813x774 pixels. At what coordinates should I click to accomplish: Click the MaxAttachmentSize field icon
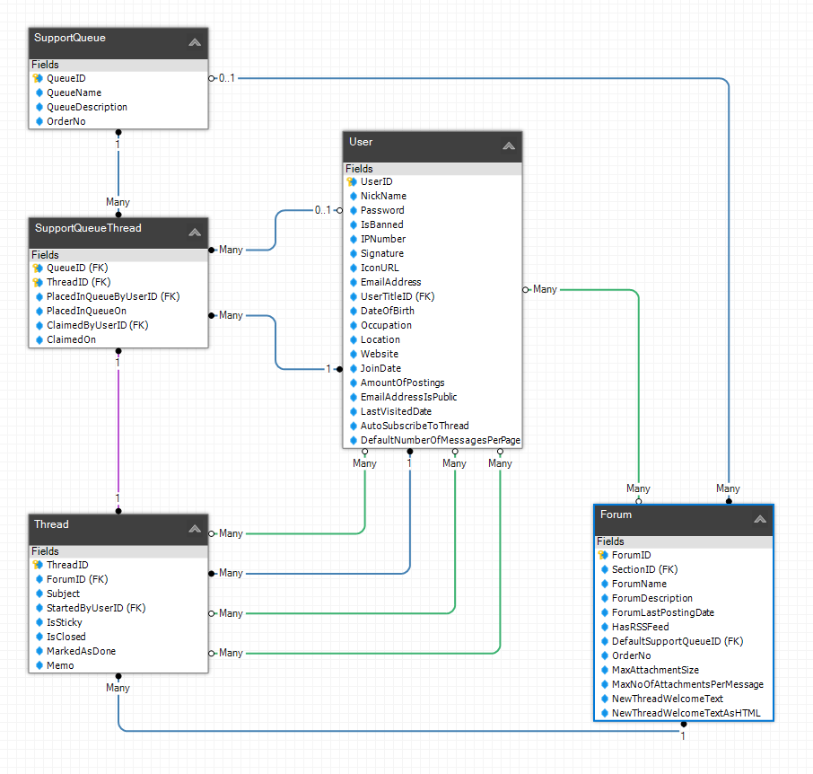click(x=604, y=670)
